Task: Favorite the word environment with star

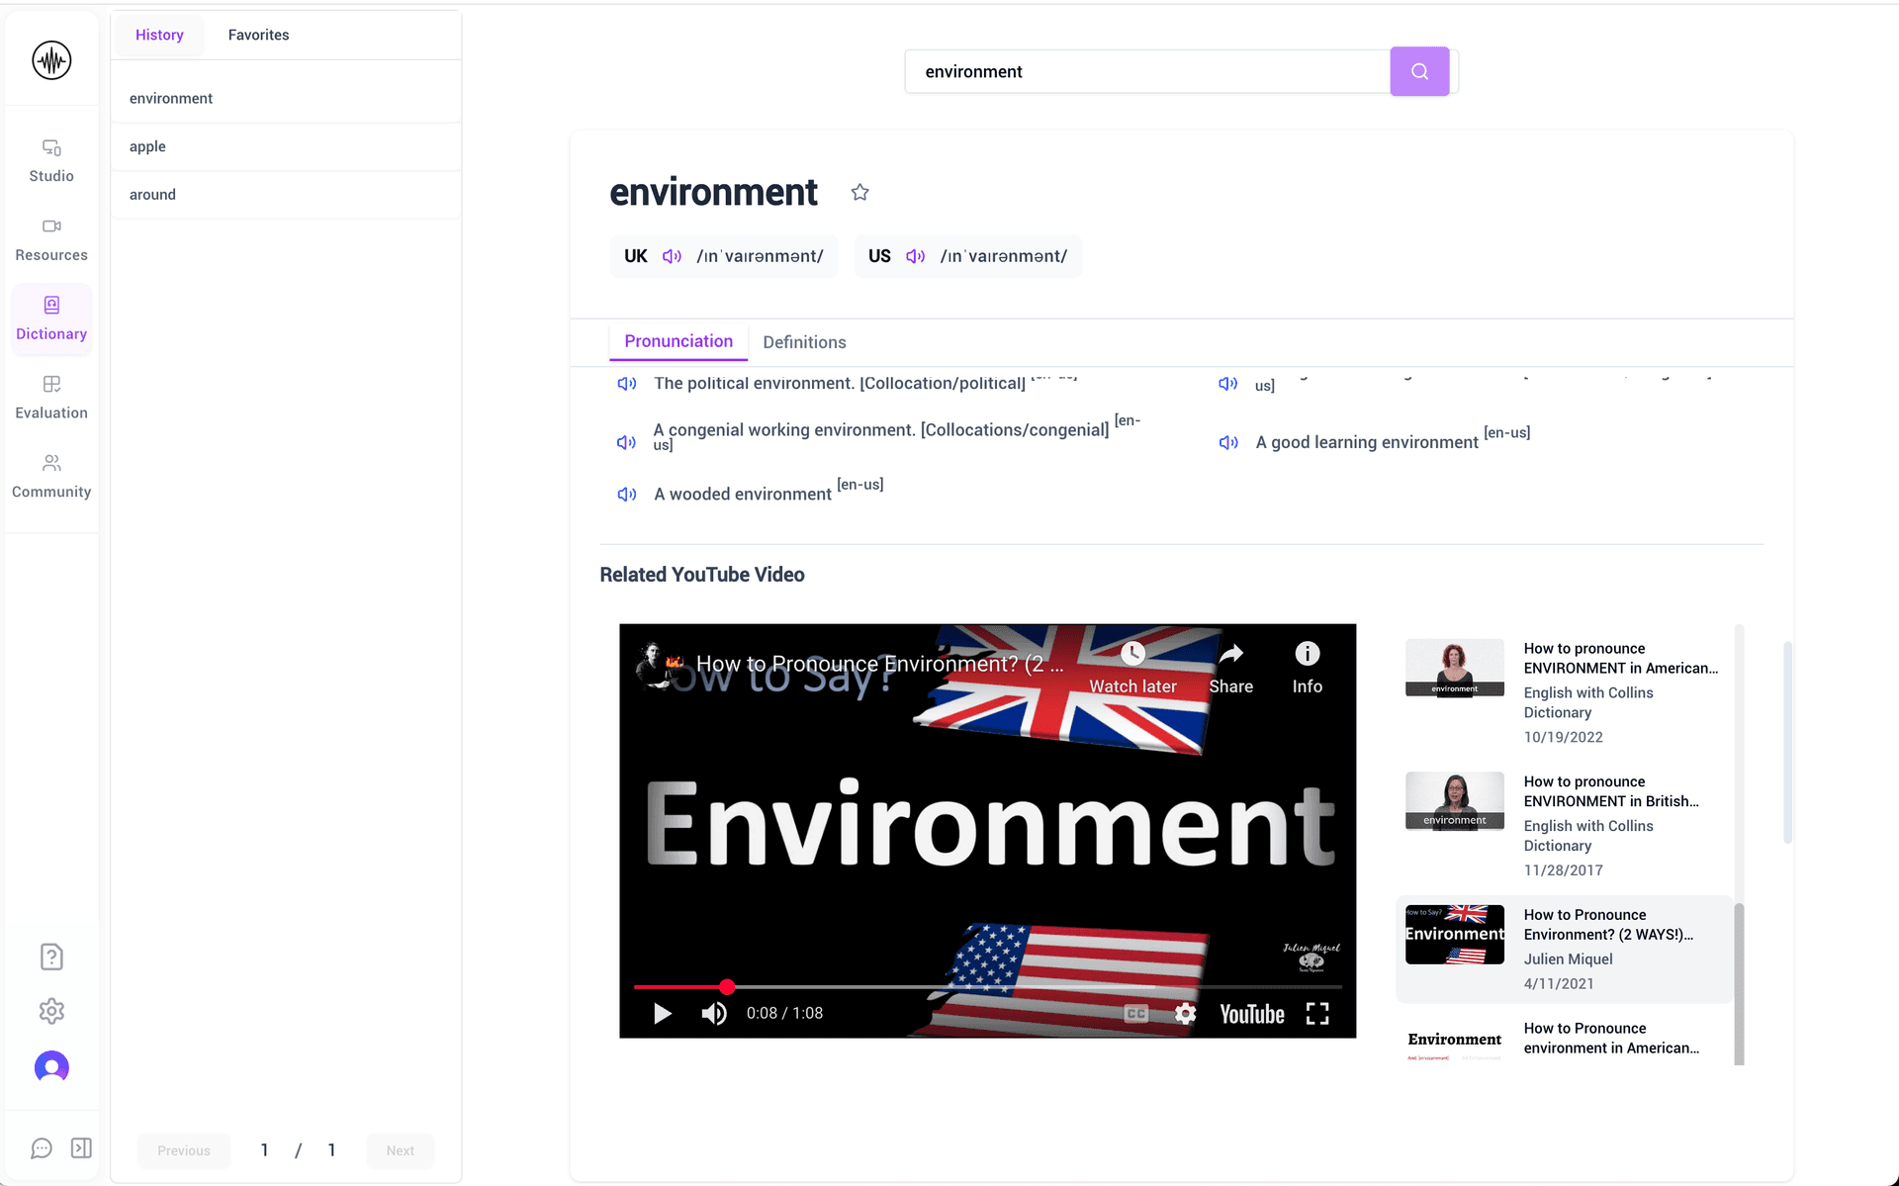Action: tap(859, 192)
